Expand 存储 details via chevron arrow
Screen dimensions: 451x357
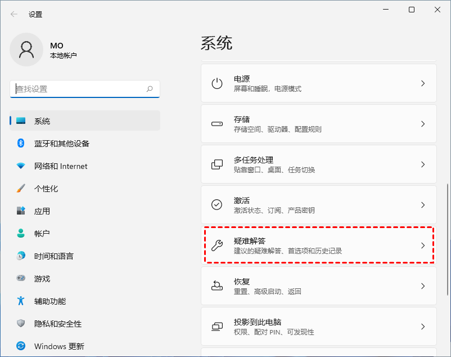pyautogui.click(x=423, y=123)
